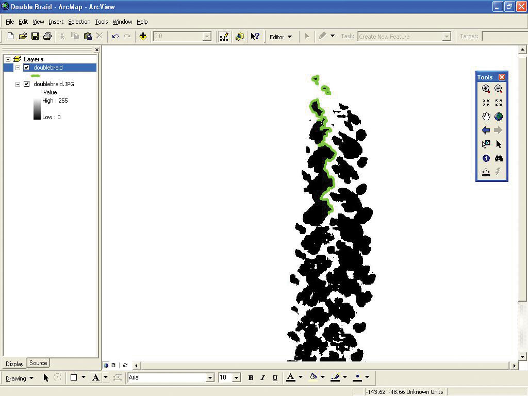The image size is (528, 396).
Task: Collapse the doublebraid.JPG layer legend
Action: coord(18,84)
